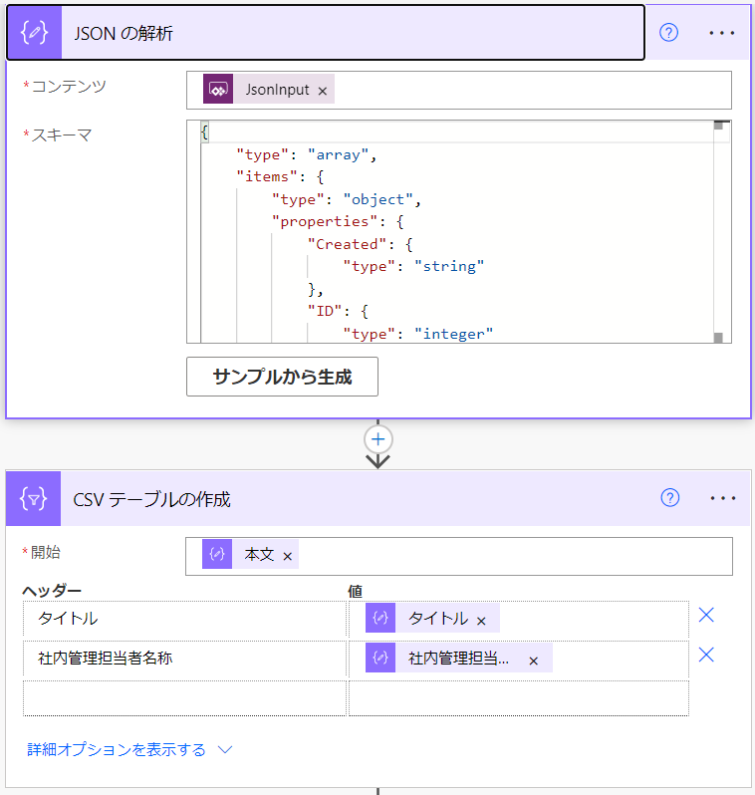The height and width of the screenshot is (795, 755).
Task: Delete the 社内管理担当者名称 column row
Action: 706,656
